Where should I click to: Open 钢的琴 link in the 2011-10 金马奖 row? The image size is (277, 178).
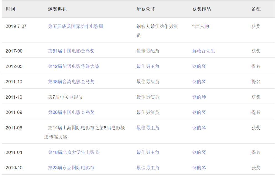pyautogui.click(x=199, y=82)
